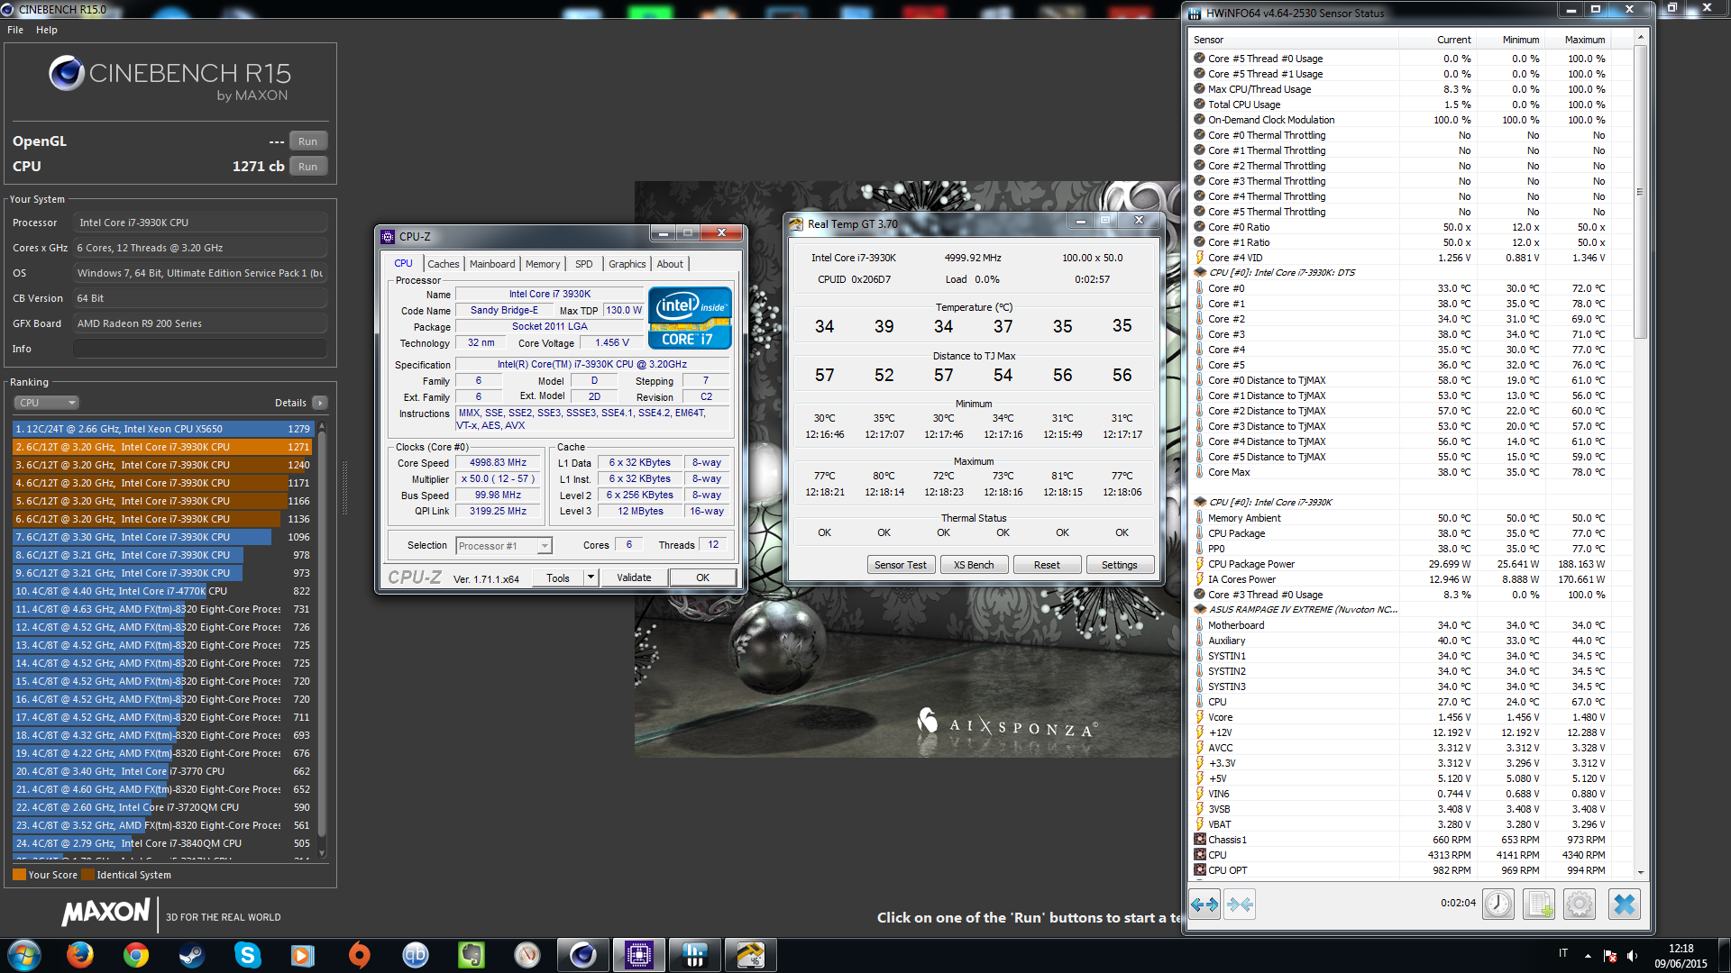
Task: Show hidden tray icons arrow
Action: 1588,956
